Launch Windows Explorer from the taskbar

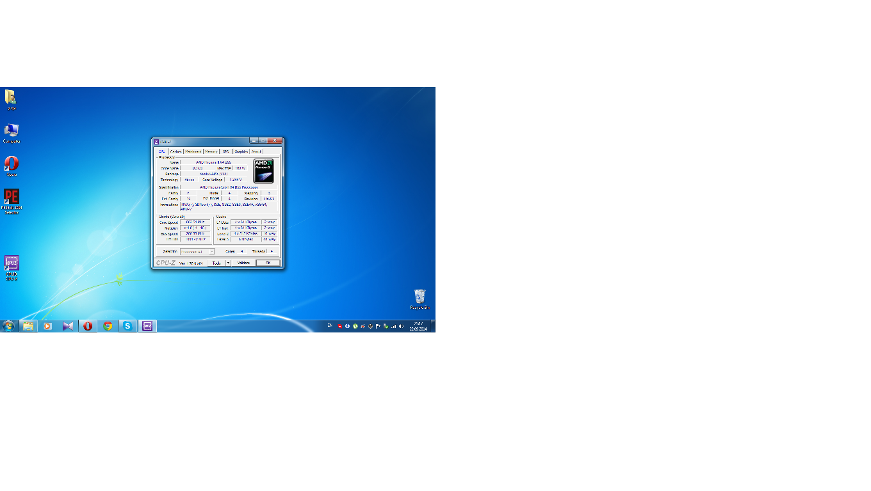point(28,326)
